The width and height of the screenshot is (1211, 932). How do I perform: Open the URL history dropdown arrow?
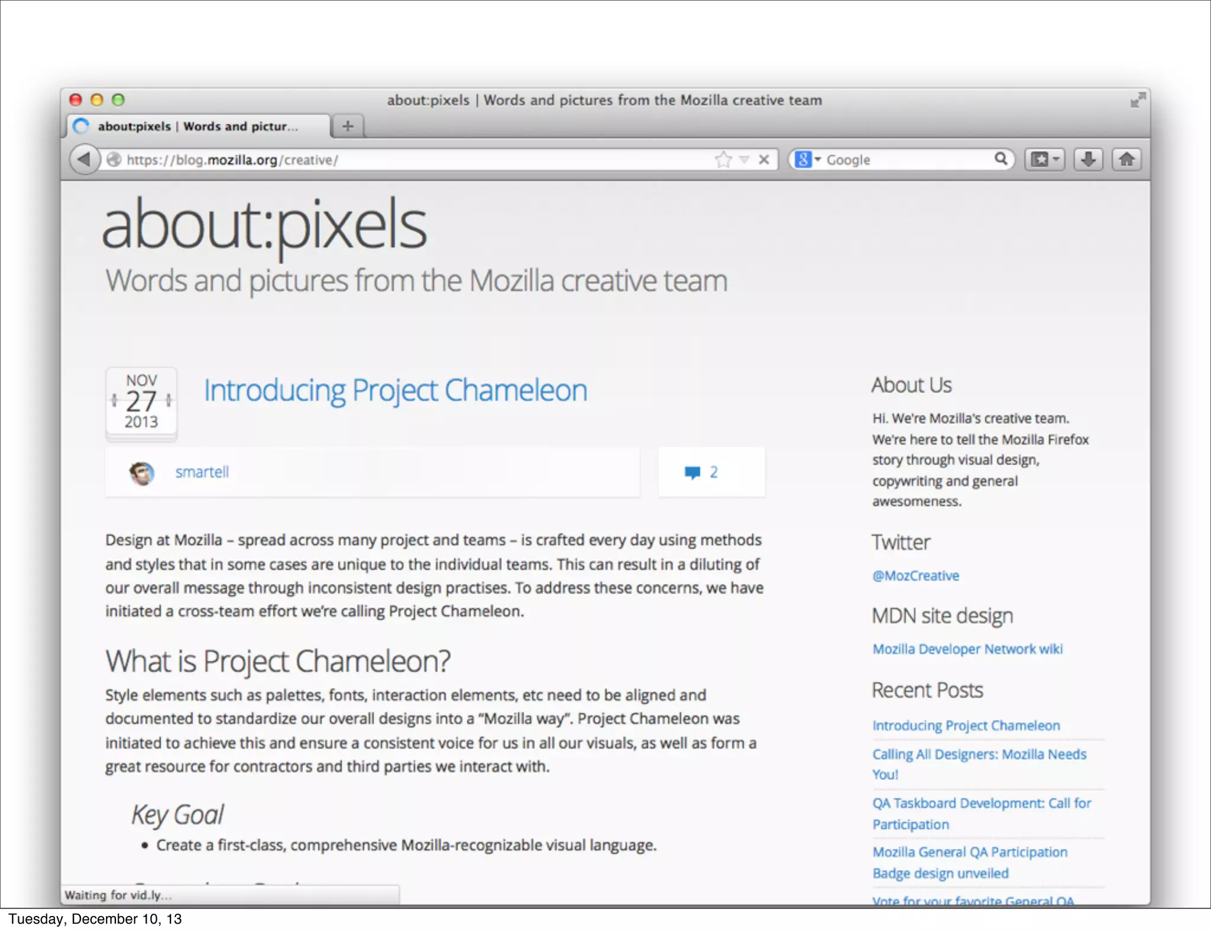point(744,159)
